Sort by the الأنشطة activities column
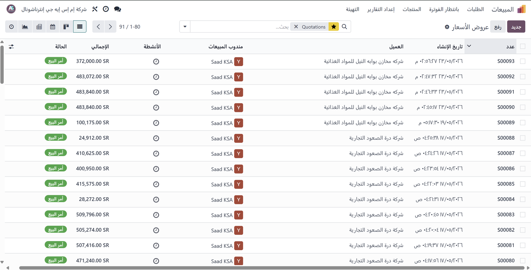Image resolution: width=531 pixels, height=270 pixels. coord(152,46)
